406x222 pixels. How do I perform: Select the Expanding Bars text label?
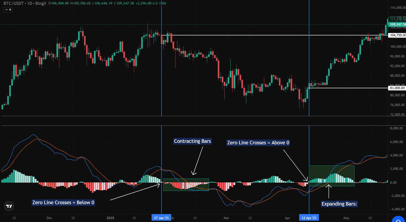[339, 204]
